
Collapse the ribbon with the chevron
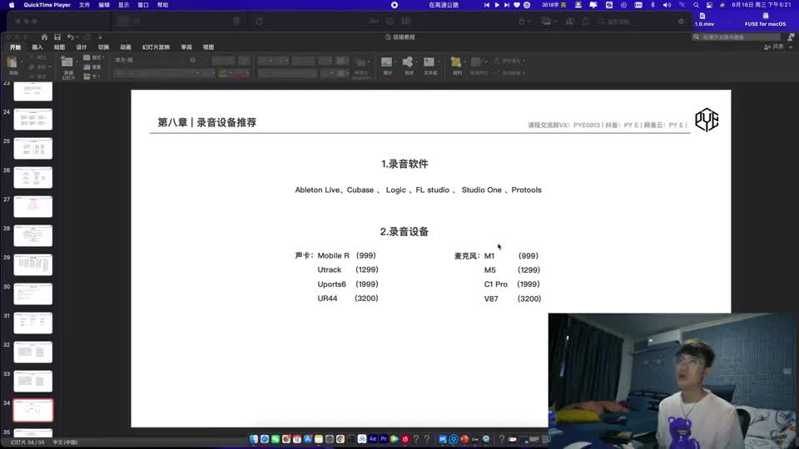tap(791, 47)
